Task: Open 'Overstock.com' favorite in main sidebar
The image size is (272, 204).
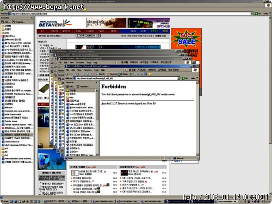Action: coord(16,111)
